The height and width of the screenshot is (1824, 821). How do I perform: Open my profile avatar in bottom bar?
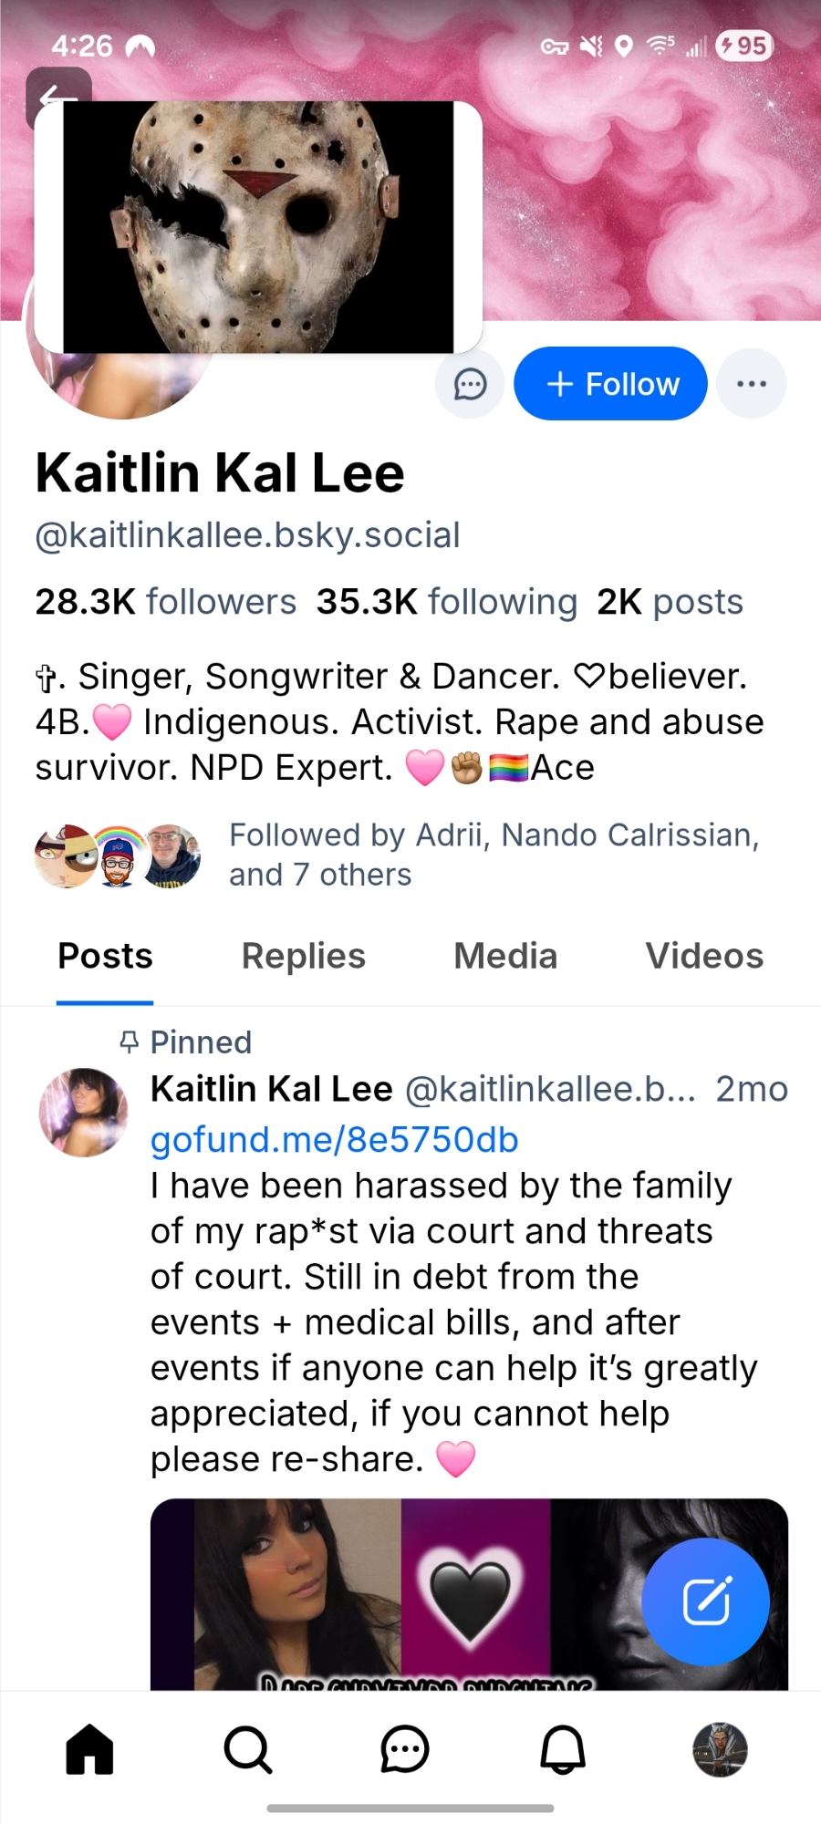pyautogui.click(x=721, y=1749)
